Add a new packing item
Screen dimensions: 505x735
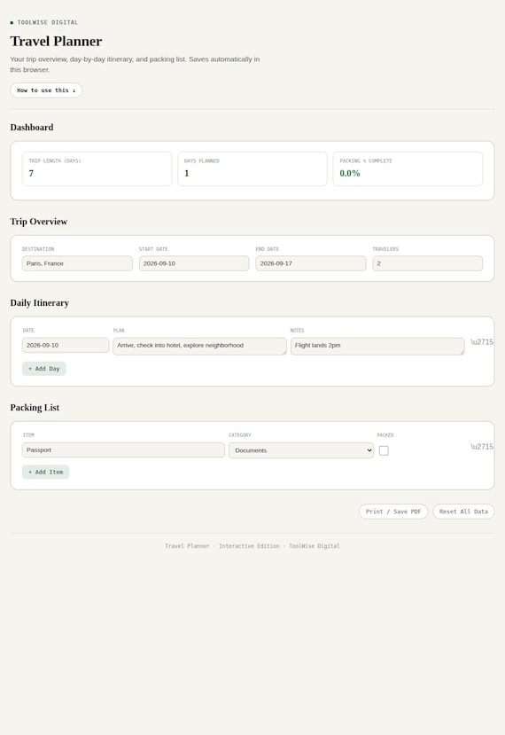tap(45, 472)
